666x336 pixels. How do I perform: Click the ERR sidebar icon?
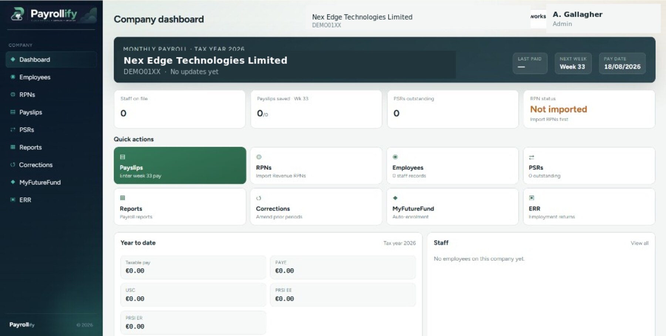(x=13, y=200)
